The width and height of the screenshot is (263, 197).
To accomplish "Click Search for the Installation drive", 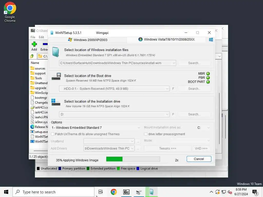I will pos(194,114).
